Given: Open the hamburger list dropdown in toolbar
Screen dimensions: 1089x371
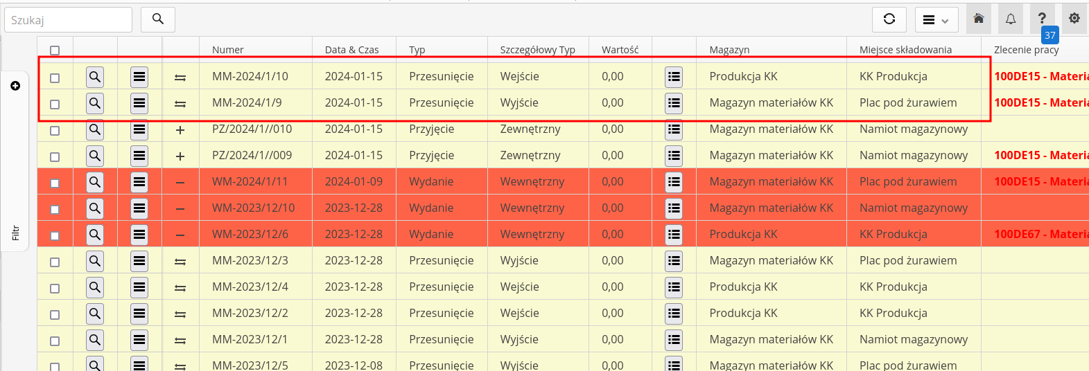Looking at the screenshot, I should (x=936, y=20).
